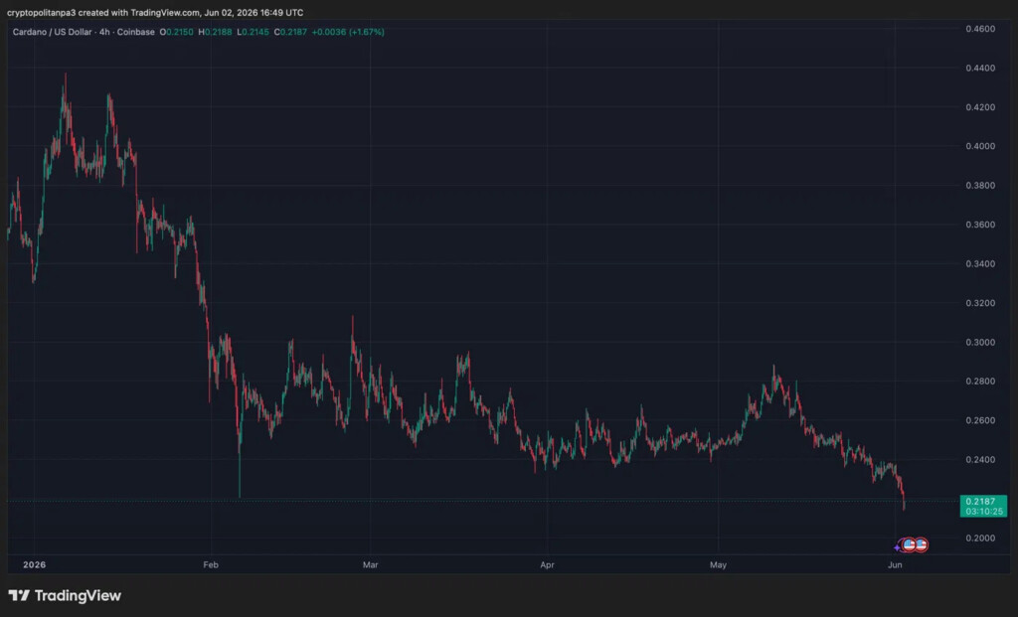Click the 0.4200 price axis label
The height and width of the screenshot is (617, 1018).
979,107
